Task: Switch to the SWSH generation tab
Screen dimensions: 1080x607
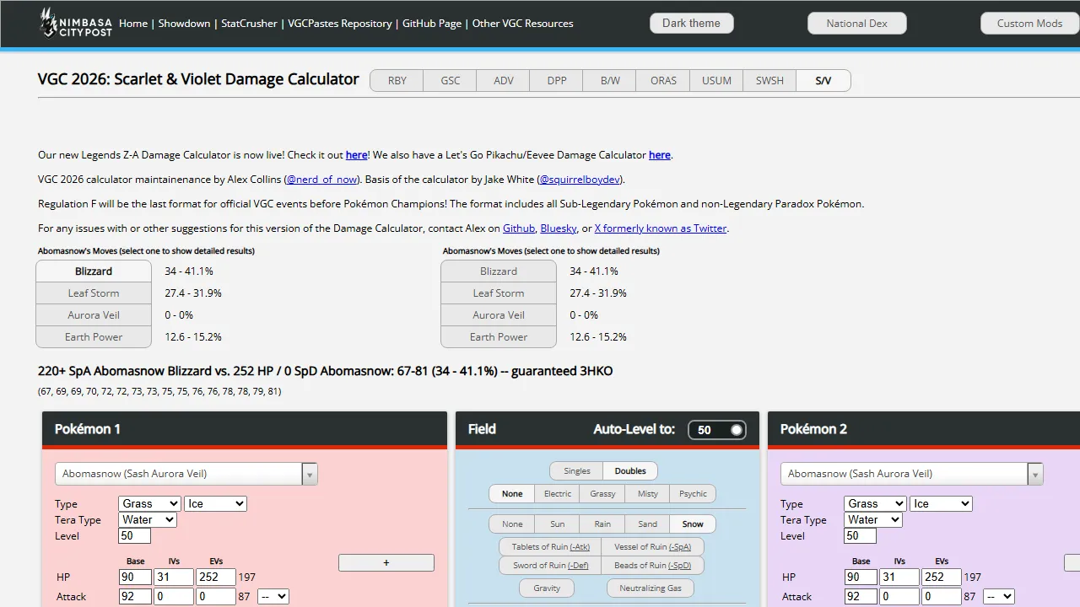Action: [x=769, y=80]
